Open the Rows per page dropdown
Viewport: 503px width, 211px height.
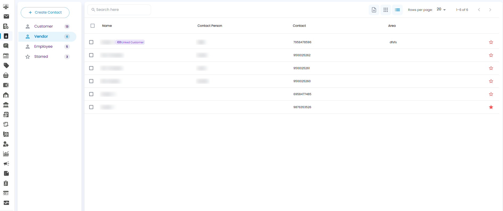coord(441,10)
